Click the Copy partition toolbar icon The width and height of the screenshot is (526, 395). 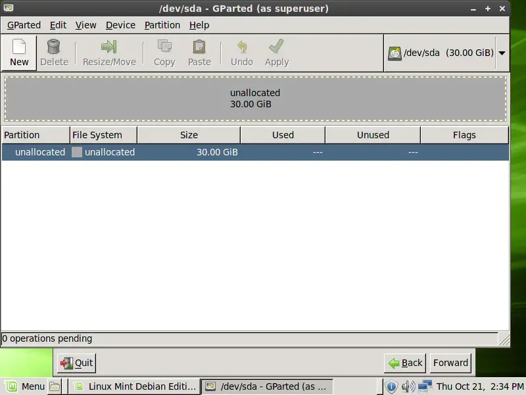click(x=164, y=47)
